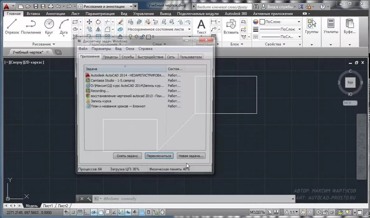The width and height of the screenshot is (370, 218).
Task: Expand the Слои panel
Action: [x=159, y=44]
